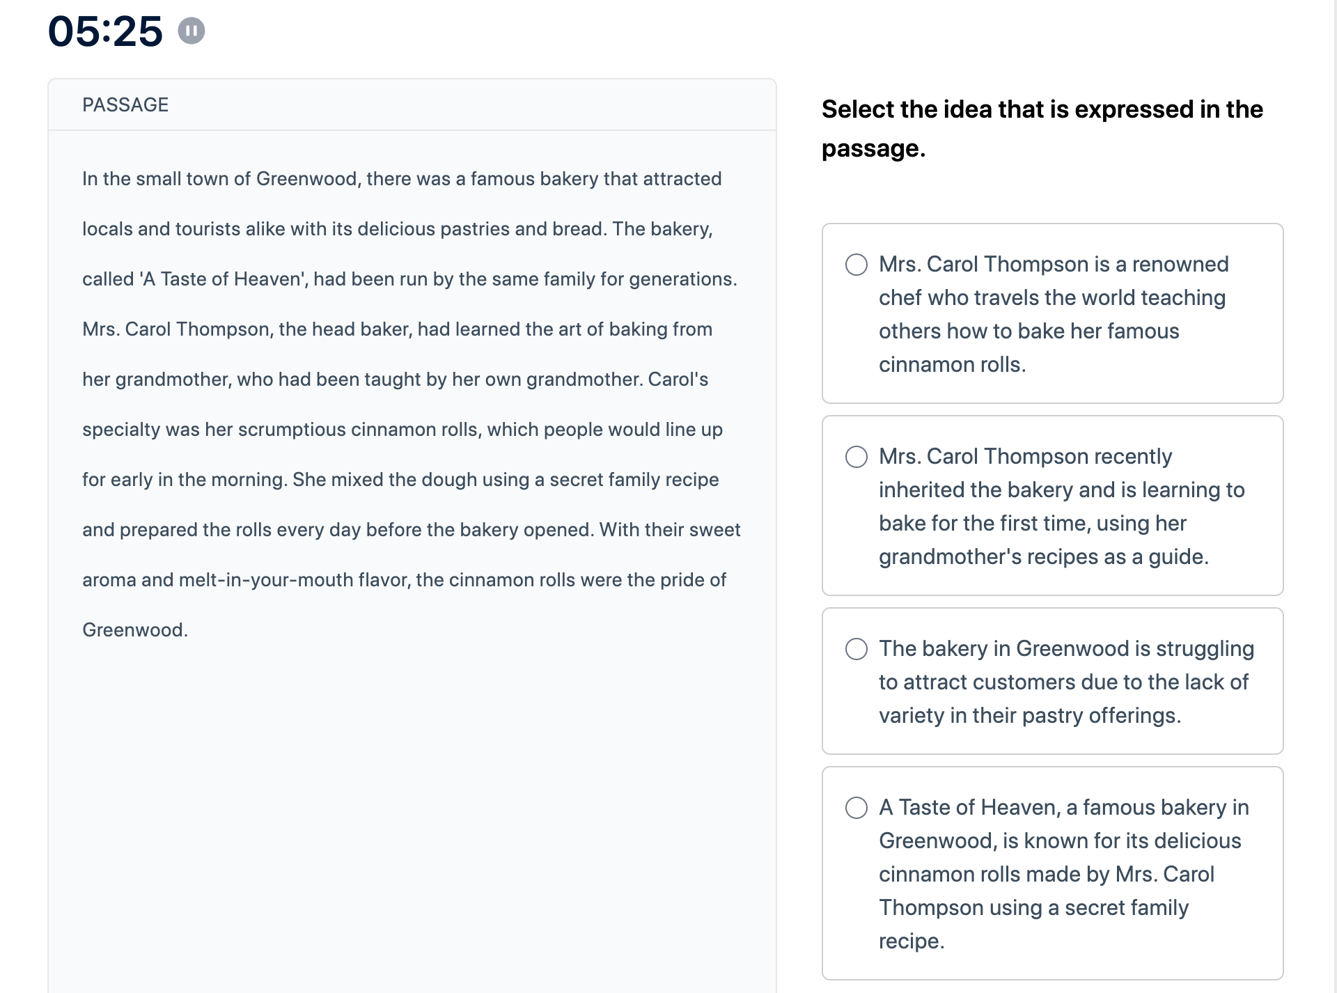1337x993 pixels.
Task: Click the passage line 'aroma and melt-in-your-mouth flavor'
Action: pyautogui.click(x=404, y=580)
